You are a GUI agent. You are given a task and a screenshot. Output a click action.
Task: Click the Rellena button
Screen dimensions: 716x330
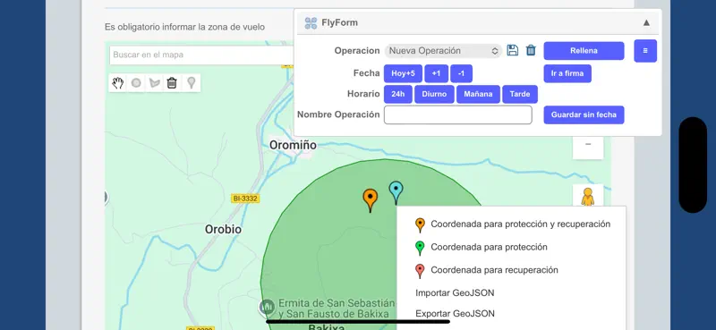(x=584, y=51)
